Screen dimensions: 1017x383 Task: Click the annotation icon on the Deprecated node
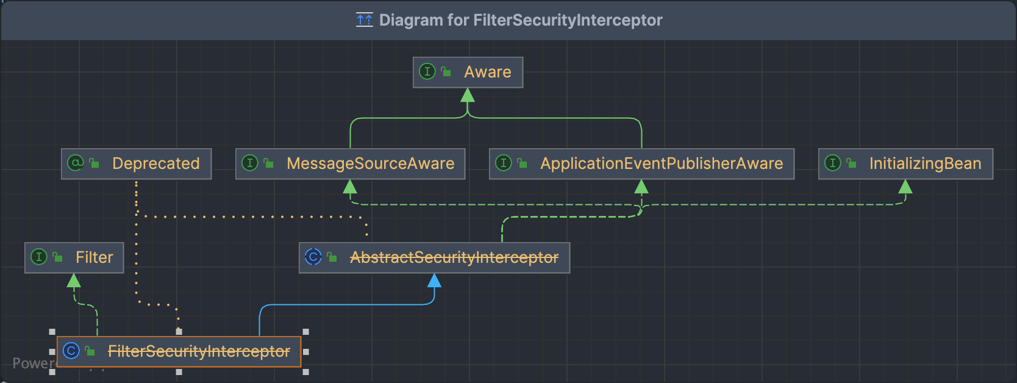tap(76, 163)
